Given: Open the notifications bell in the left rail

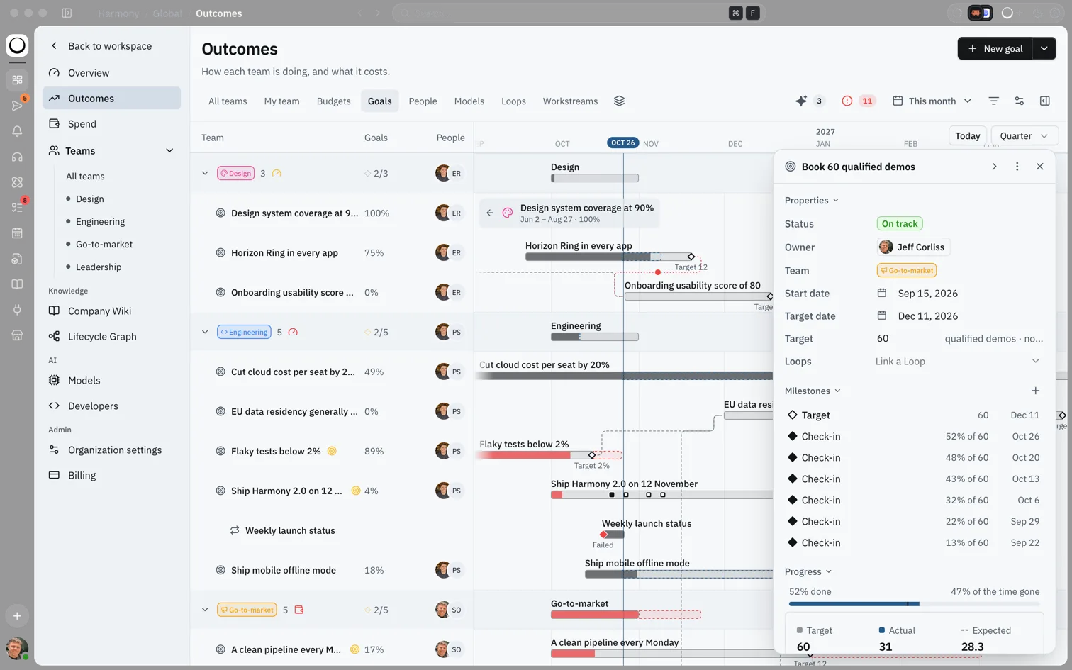Looking at the screenshot, I should pyautogui.click(x=17, y=131).
